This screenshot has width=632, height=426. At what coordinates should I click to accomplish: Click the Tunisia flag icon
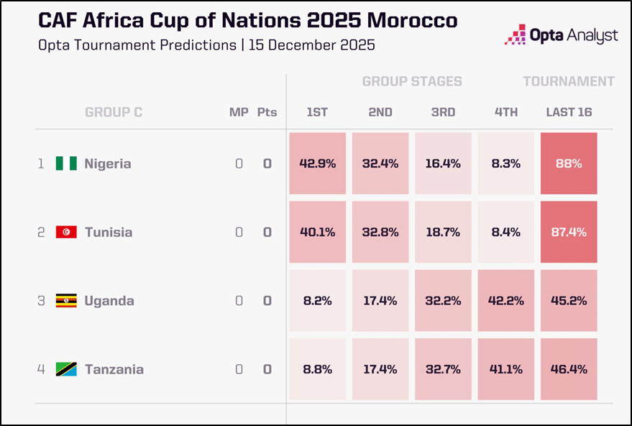[x=66, y=232]
